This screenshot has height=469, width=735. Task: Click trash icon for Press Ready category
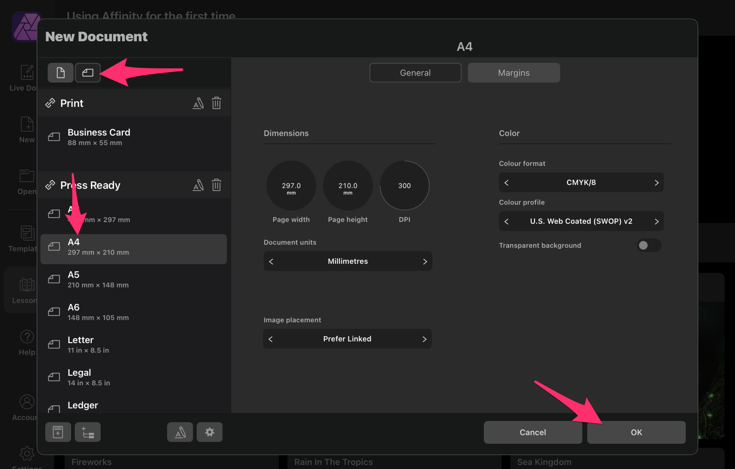216,185
